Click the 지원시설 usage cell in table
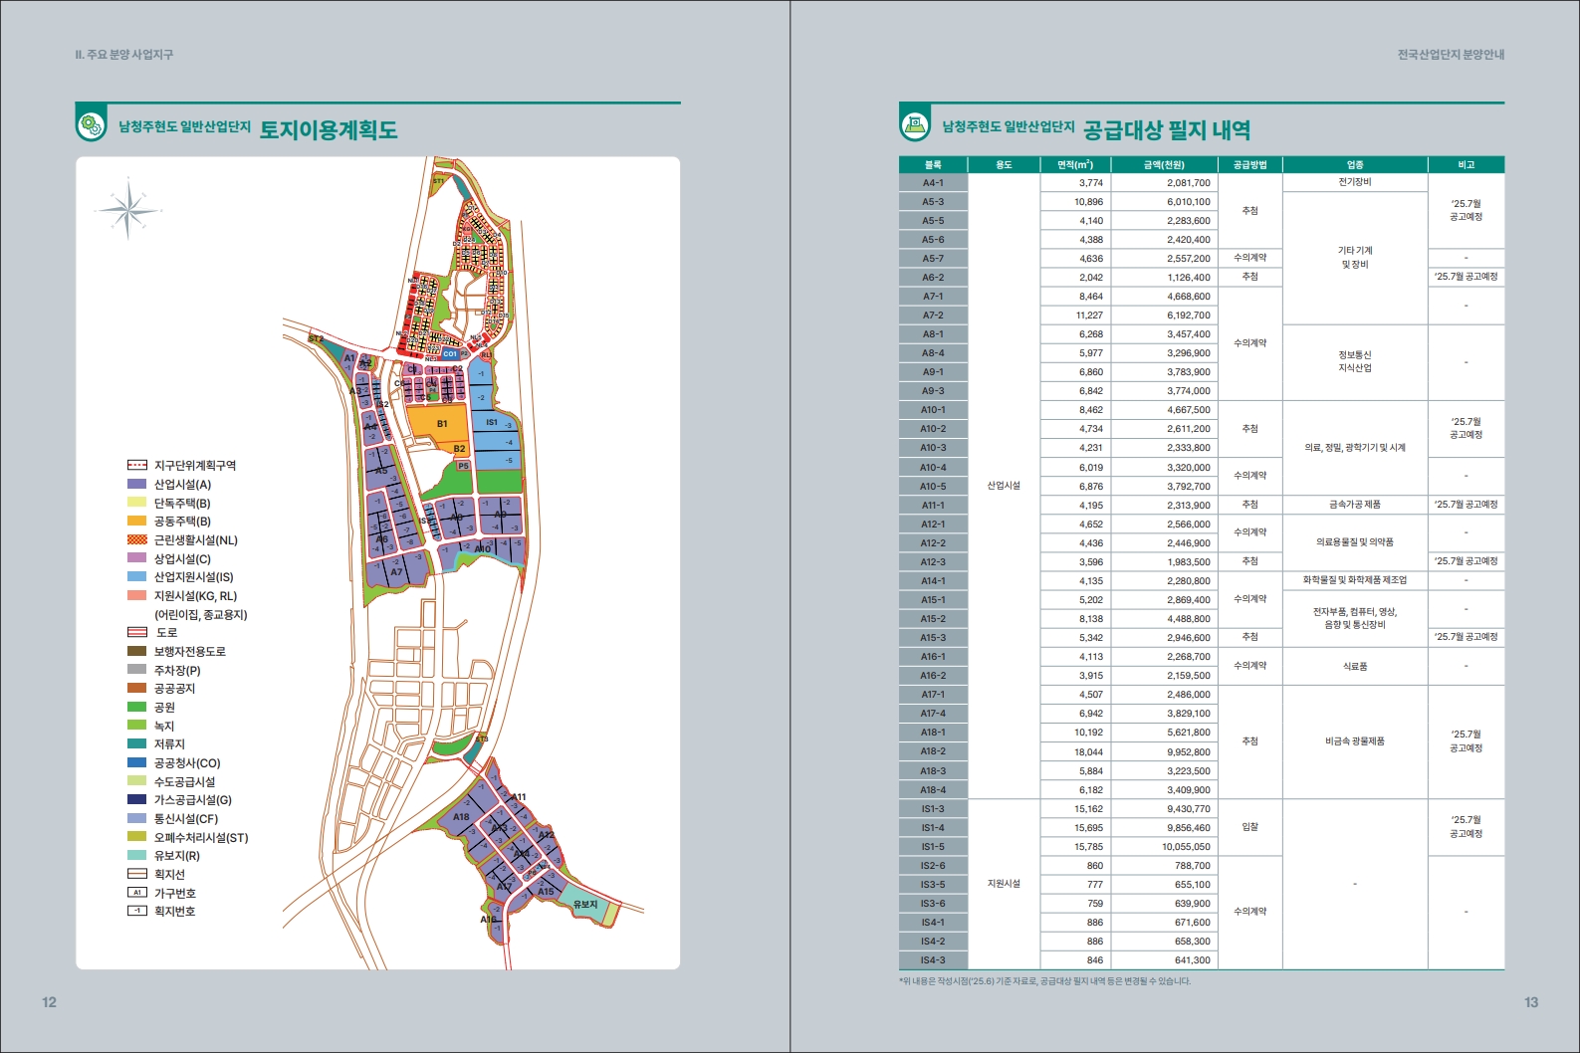This screenshot has width=1580, height=1053. [1004, 884]
